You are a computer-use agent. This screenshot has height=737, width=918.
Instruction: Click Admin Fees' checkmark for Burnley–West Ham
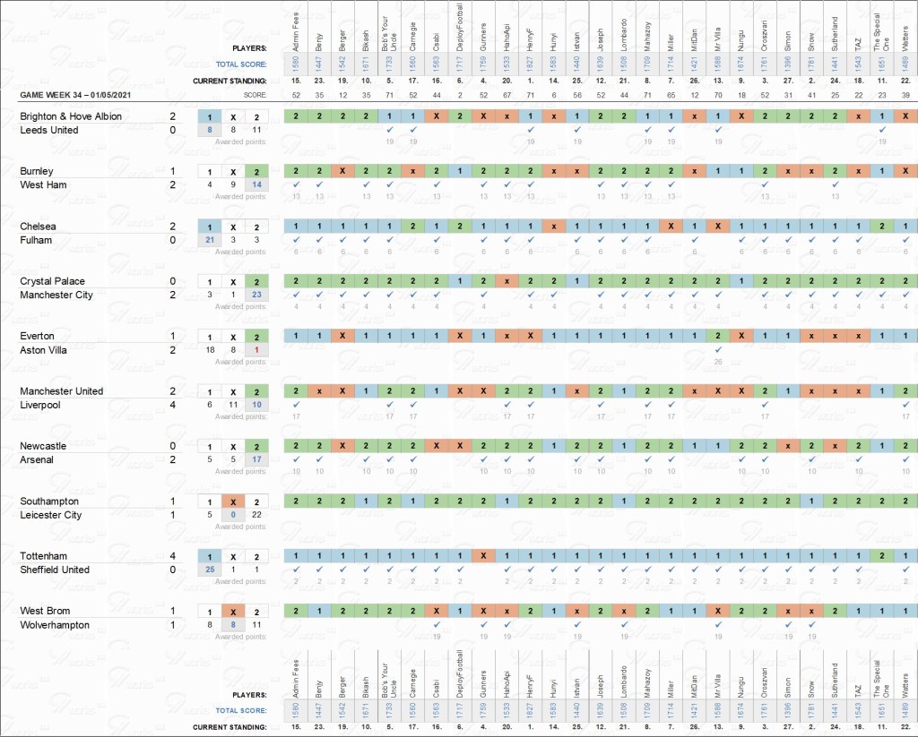295,185
